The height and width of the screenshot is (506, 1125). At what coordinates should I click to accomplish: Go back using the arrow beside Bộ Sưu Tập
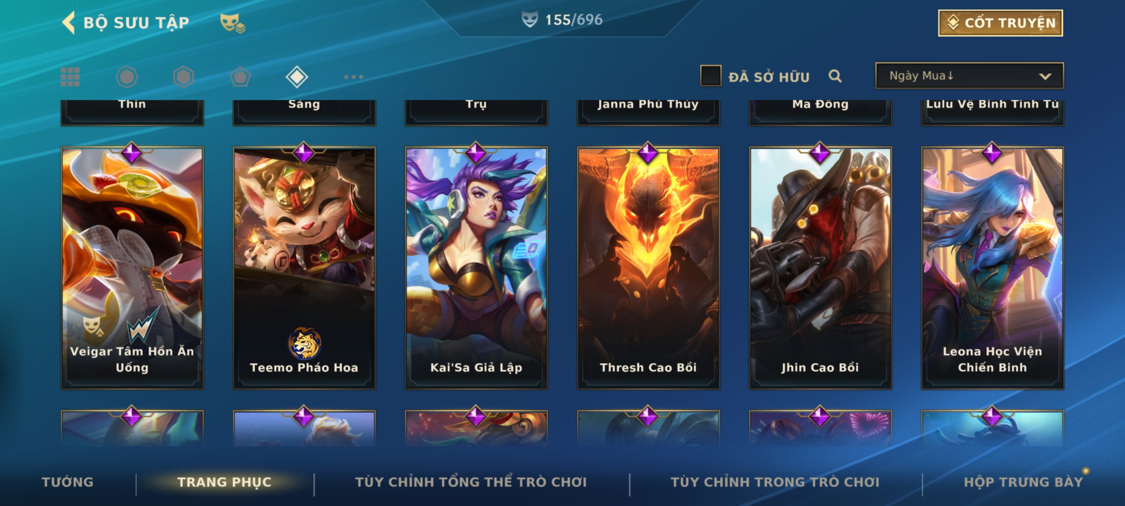(x=68, y=22)
